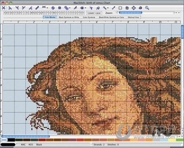184x148 pixels.
Task: Click the 'ANC 403: Black' status text
Action: click(x=31, y=145)
